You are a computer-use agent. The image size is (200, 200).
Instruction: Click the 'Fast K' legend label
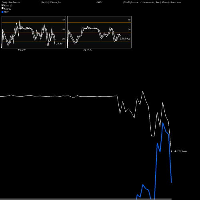8,9
